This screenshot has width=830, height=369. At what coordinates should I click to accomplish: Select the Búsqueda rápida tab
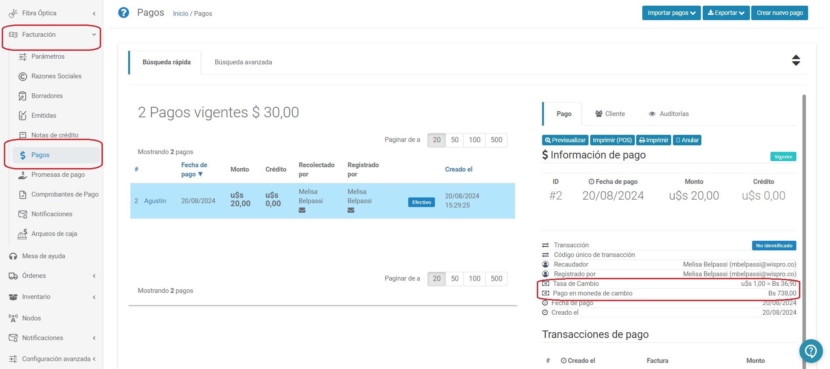[x=166, y=62]
